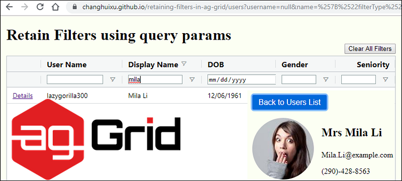Reload the page with the refresh icon
Image resolution: width=402 pixels, height=181 pixels.
click(x=40, y=7)
